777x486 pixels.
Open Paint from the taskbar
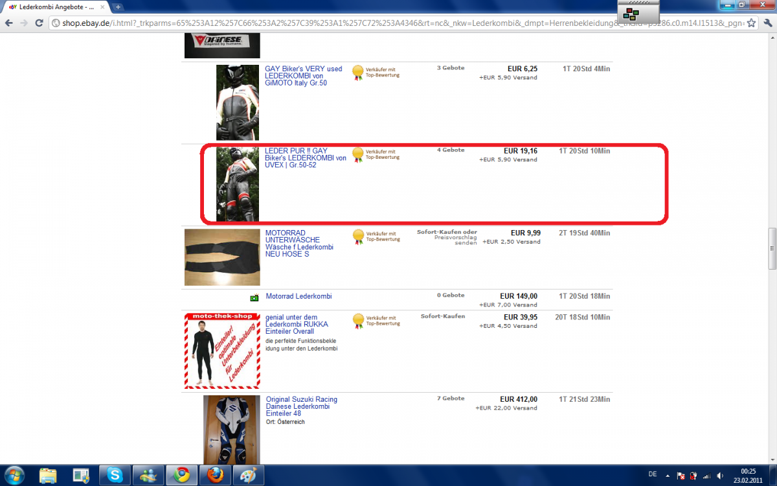click(249, 475)
